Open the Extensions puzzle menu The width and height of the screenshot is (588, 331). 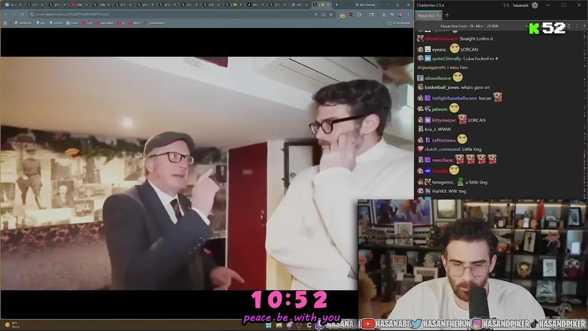359,15
